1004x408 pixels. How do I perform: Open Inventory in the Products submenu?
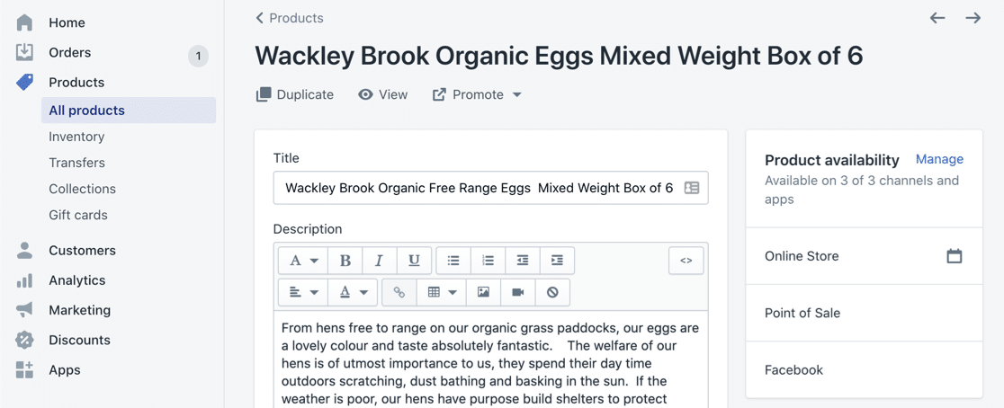(76, 137)
